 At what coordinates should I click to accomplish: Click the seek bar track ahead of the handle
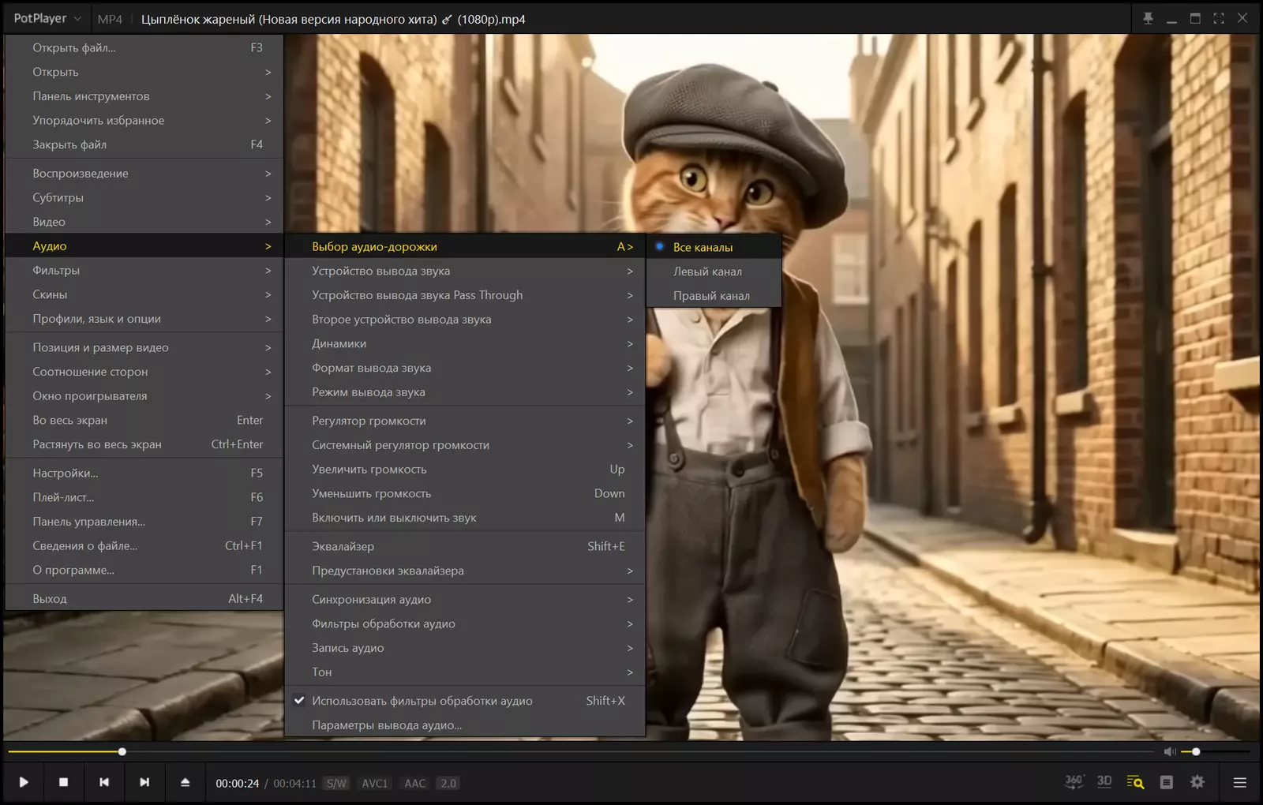click(x=639, y=751)
